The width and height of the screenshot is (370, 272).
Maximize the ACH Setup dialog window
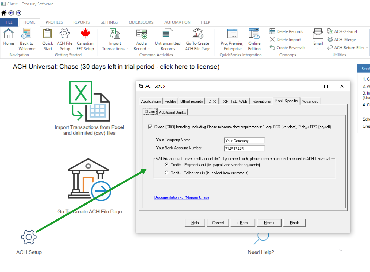(326, 86)
